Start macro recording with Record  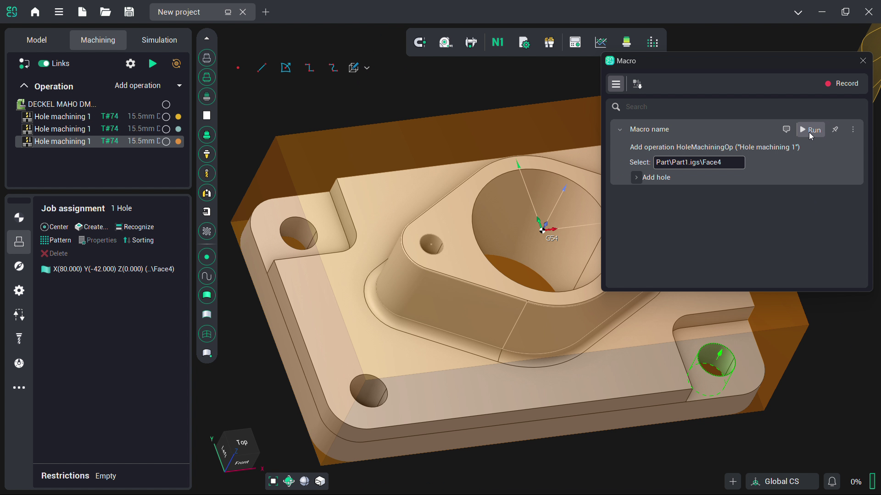click(x=842, y=83)
